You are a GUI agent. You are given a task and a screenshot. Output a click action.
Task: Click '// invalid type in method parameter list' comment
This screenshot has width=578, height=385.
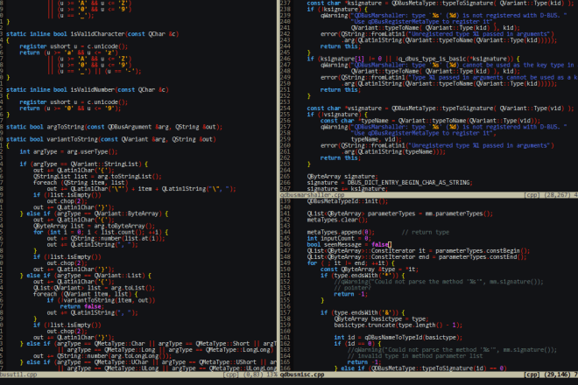(x=415, y=356)
